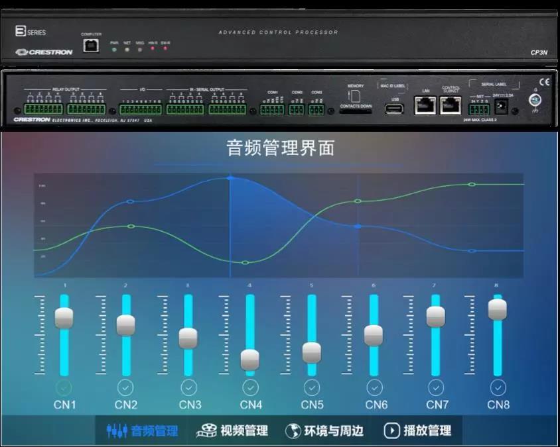Click the ground screw terminal
560x447 pixels.
click(x=535, y=100)
